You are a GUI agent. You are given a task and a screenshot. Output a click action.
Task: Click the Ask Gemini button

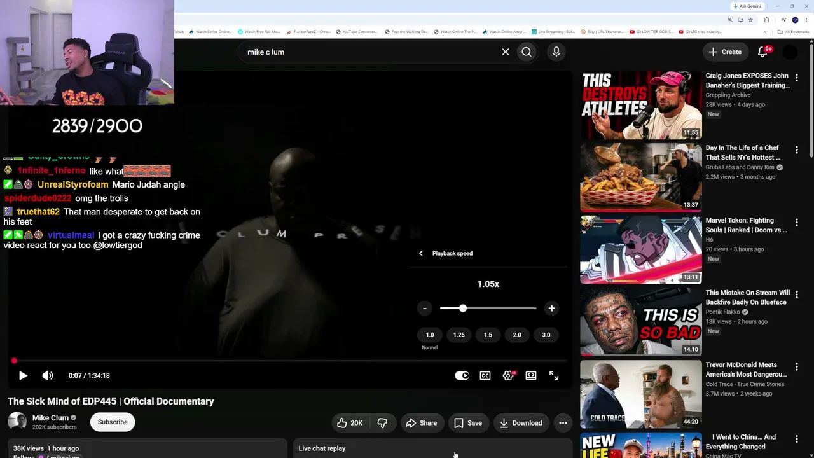pos(747,6)
